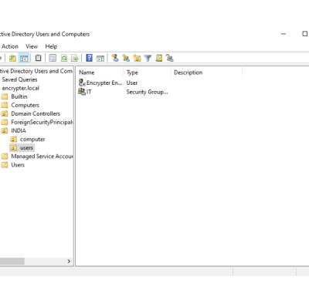The width and height of the screenshot is (309, 293).
Task: Click the clipboard icon in the toolbar
Action: click(x=38, y=58)
